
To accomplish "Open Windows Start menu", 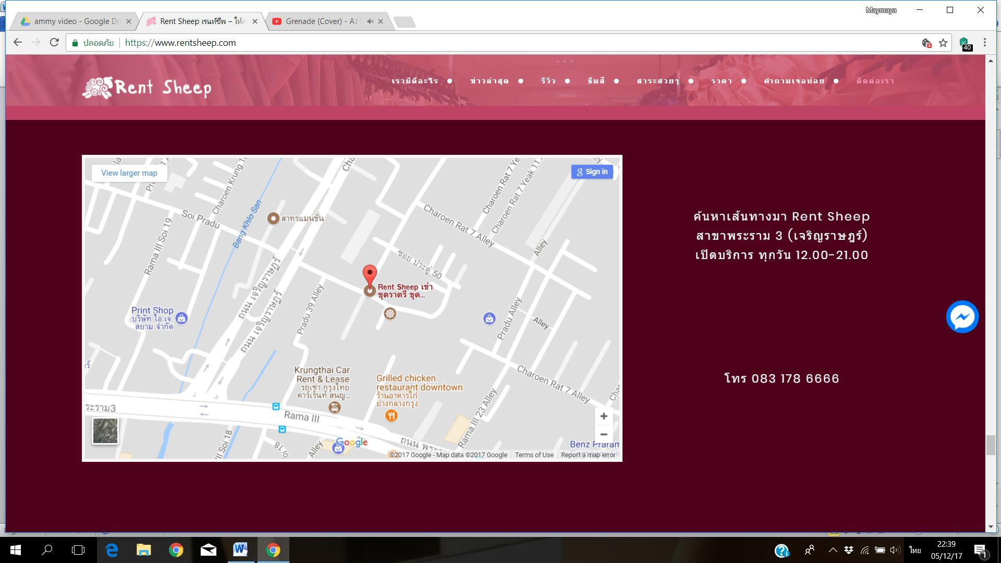I will pyautogui.click(x=16, y=550).
